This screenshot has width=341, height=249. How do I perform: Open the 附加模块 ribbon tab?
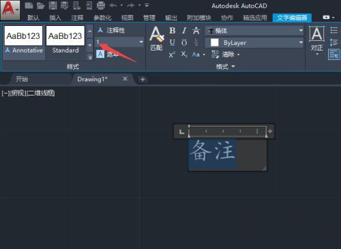[199, 18]
